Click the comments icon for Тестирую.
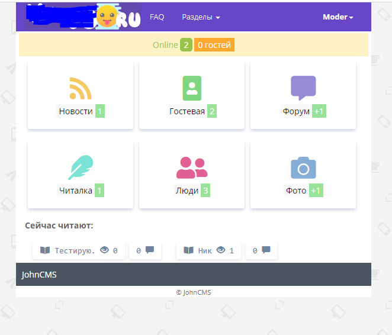 point(150,250)
